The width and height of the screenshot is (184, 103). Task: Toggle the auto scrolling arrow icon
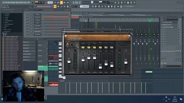tap(58, 6)
